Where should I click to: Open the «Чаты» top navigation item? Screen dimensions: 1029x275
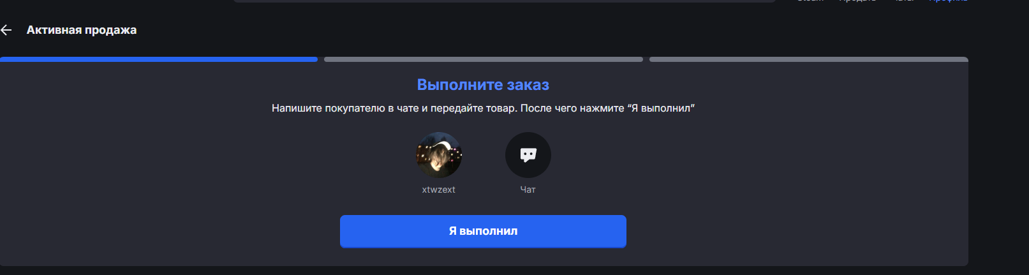tap(904, 1)
